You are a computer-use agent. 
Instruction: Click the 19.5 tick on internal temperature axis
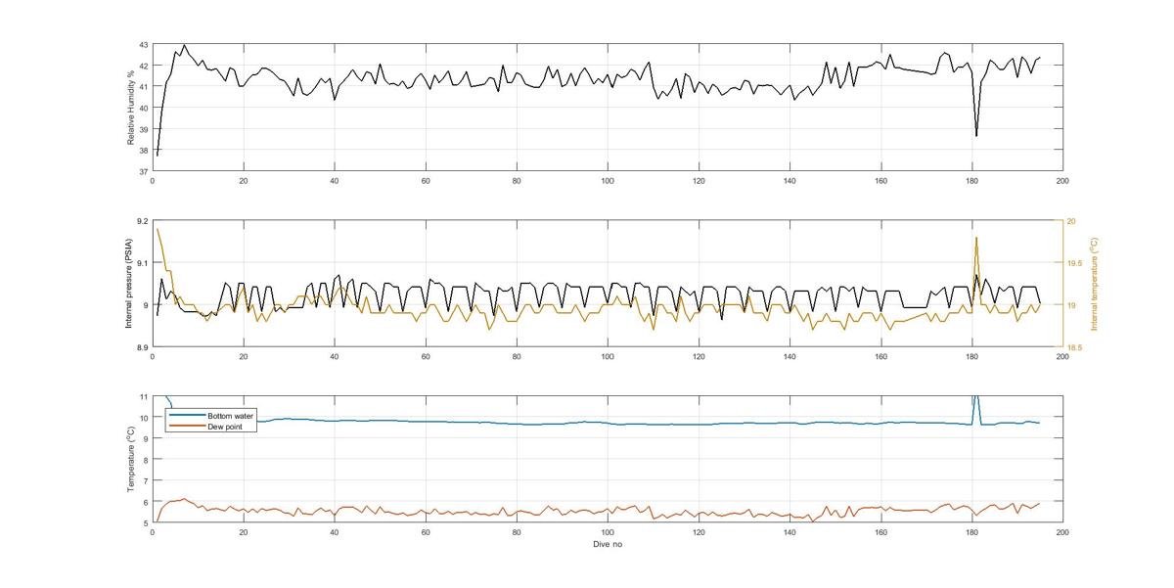[1074, 263]
